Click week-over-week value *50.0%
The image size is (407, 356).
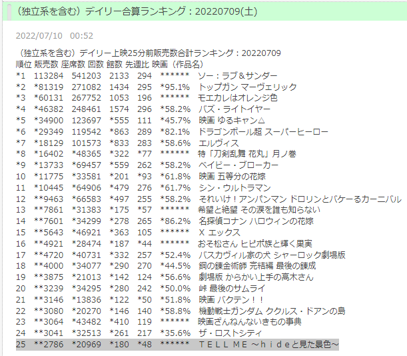coord(175,289)
